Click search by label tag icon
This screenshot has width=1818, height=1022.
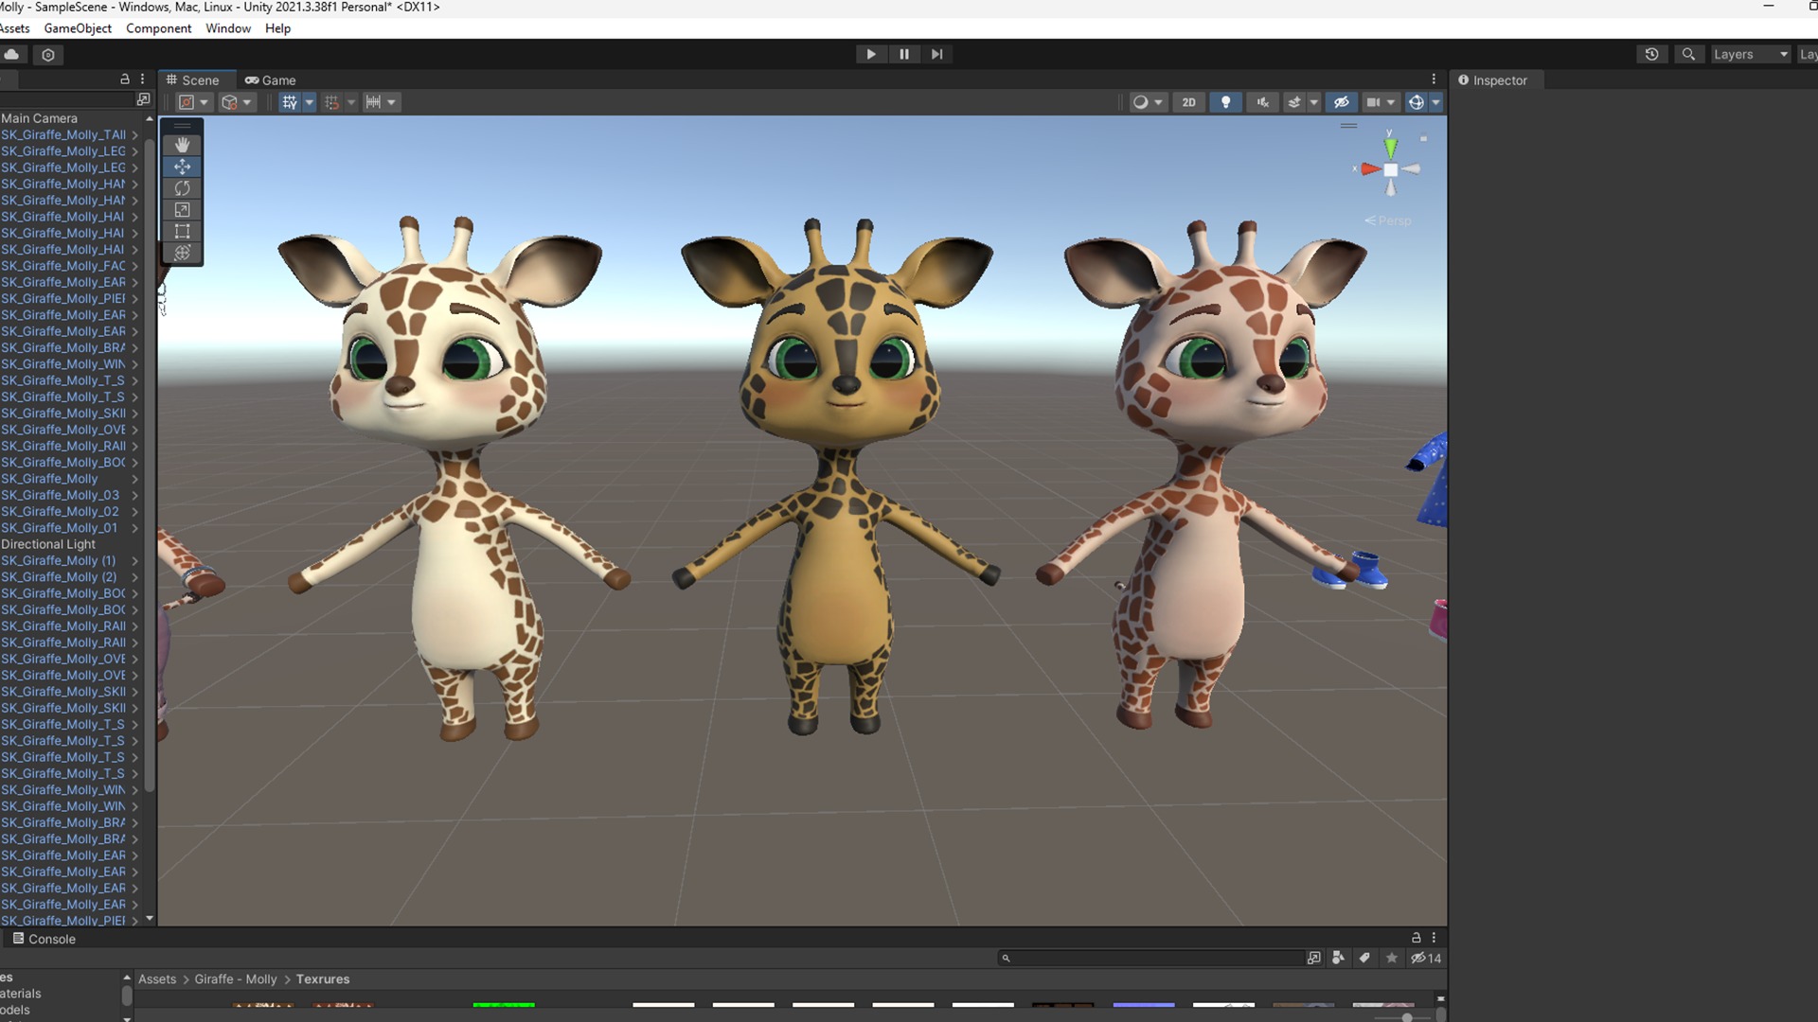click(1364, 958)
